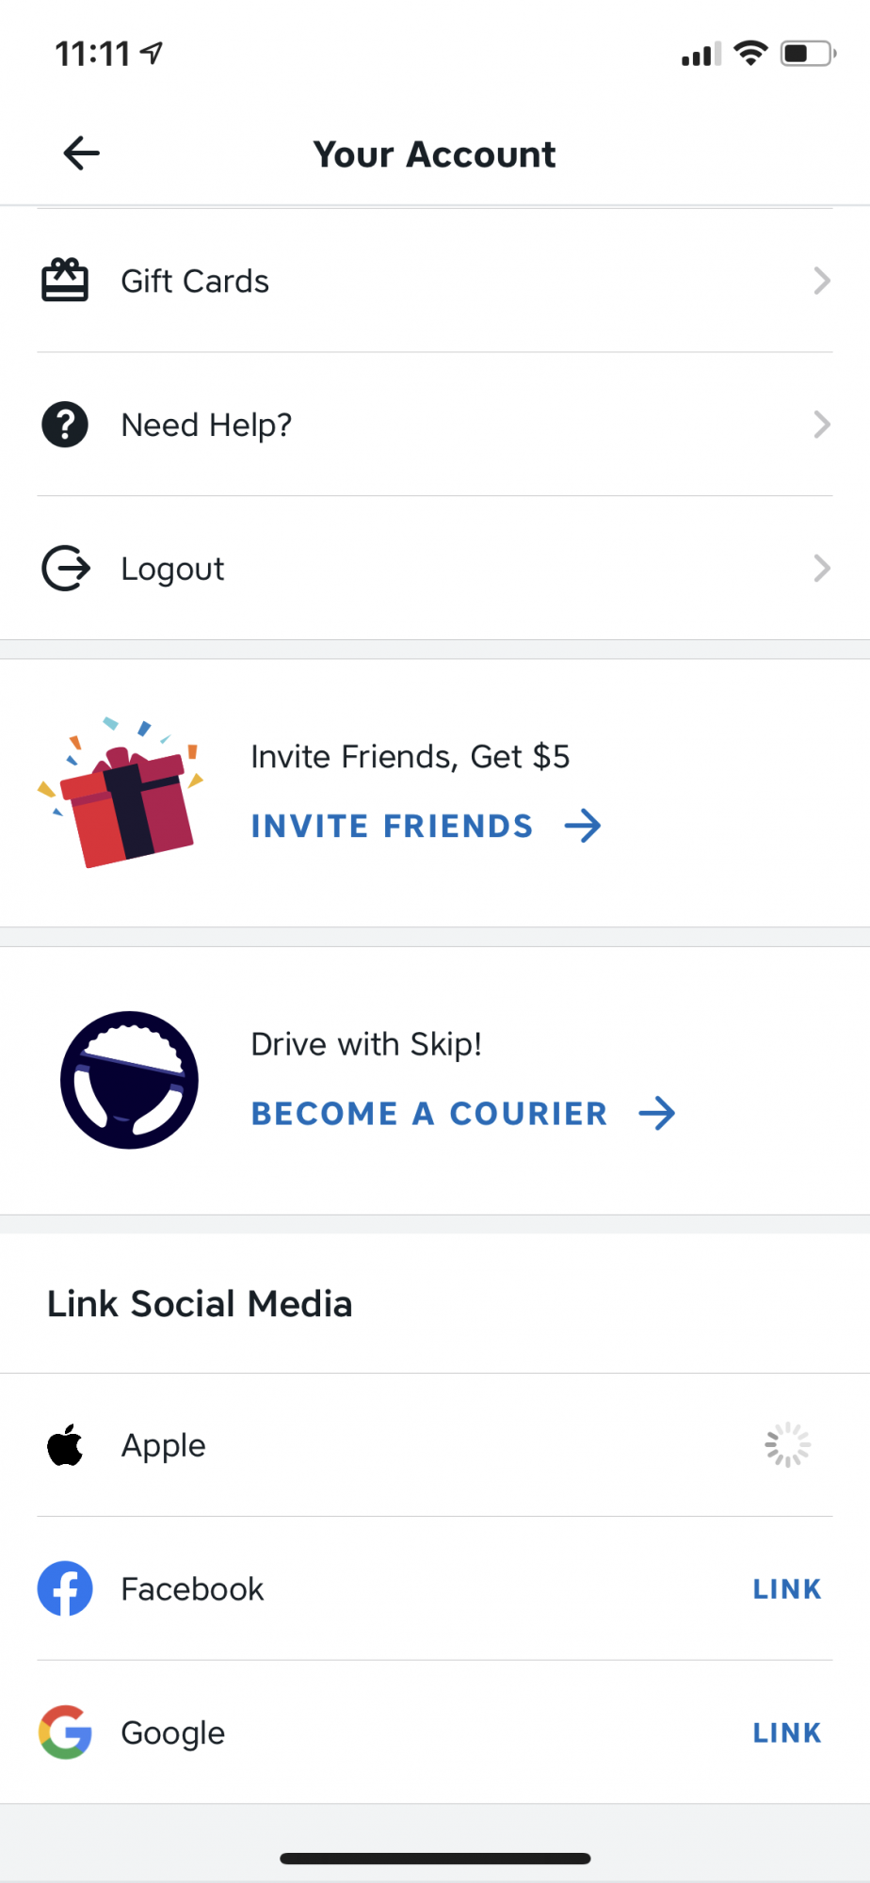Open the Gift Cards menu item
Viewport: 870px width, 1883px height.
point(435,281)
